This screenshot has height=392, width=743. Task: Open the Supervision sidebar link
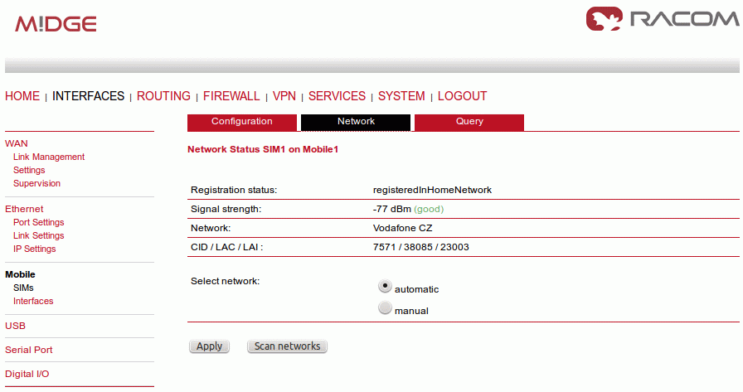[36, 183]
